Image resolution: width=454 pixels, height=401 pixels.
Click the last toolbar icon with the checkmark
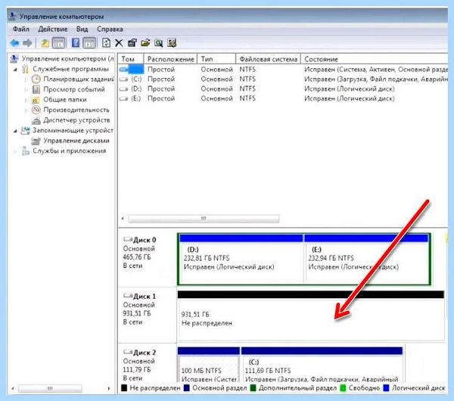(x=172, y=43)
